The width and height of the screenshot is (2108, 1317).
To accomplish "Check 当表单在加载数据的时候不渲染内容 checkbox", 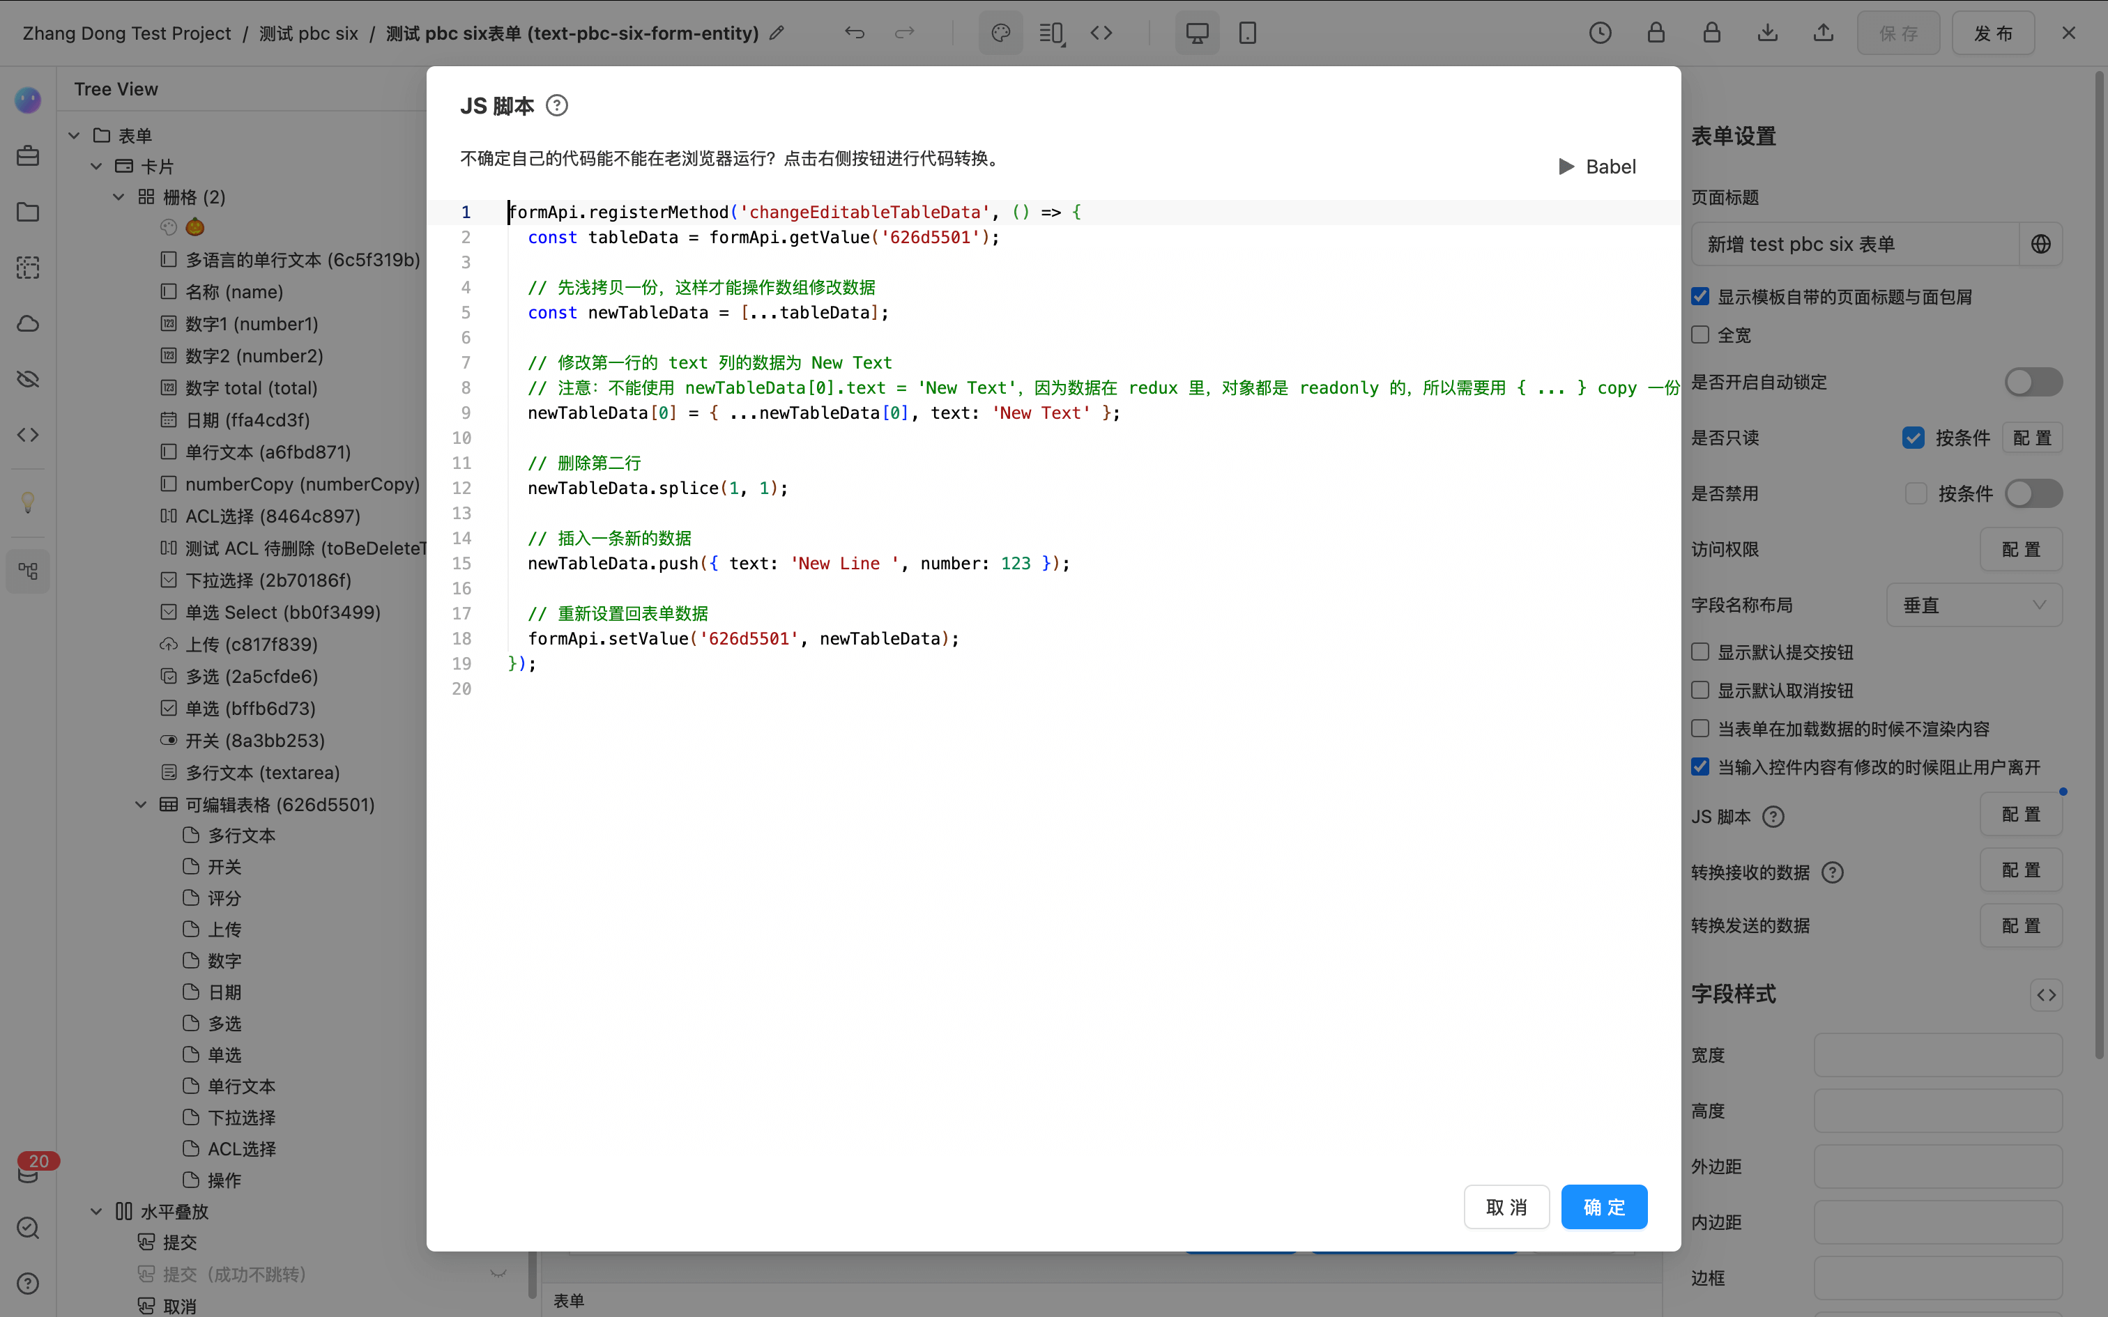I will pos(1700,728).
